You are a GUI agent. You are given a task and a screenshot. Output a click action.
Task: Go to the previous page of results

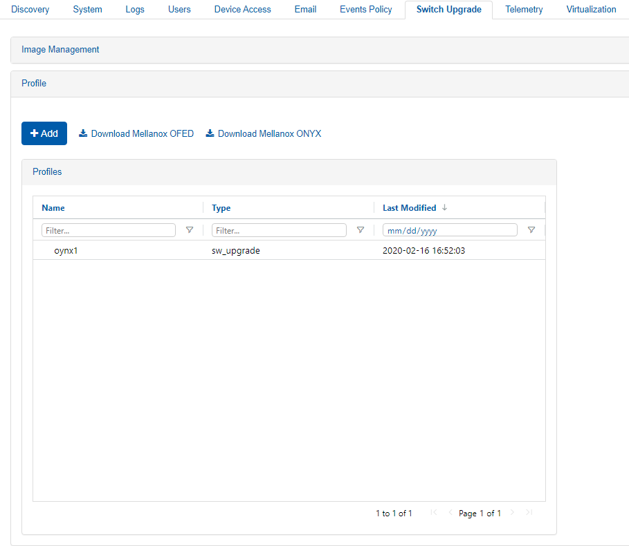point(450,513)
